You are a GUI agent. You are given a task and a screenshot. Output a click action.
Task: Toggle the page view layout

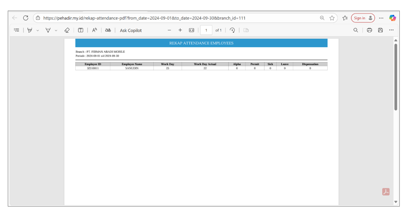pos(246,30)
